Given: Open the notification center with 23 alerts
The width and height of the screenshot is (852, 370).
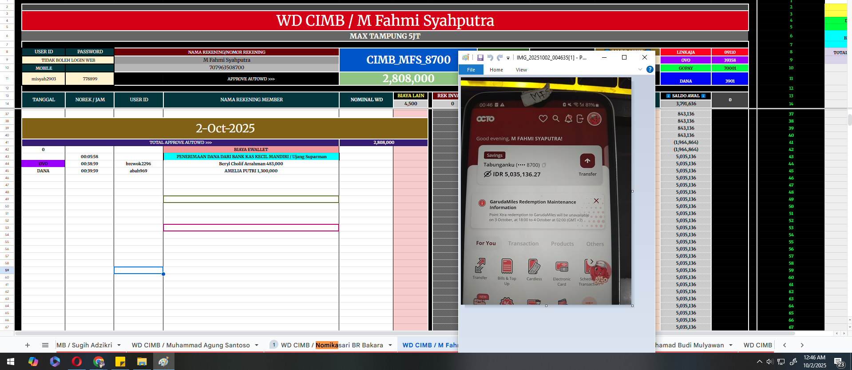Looking at the screenshot, I should (x=839, y=362).
